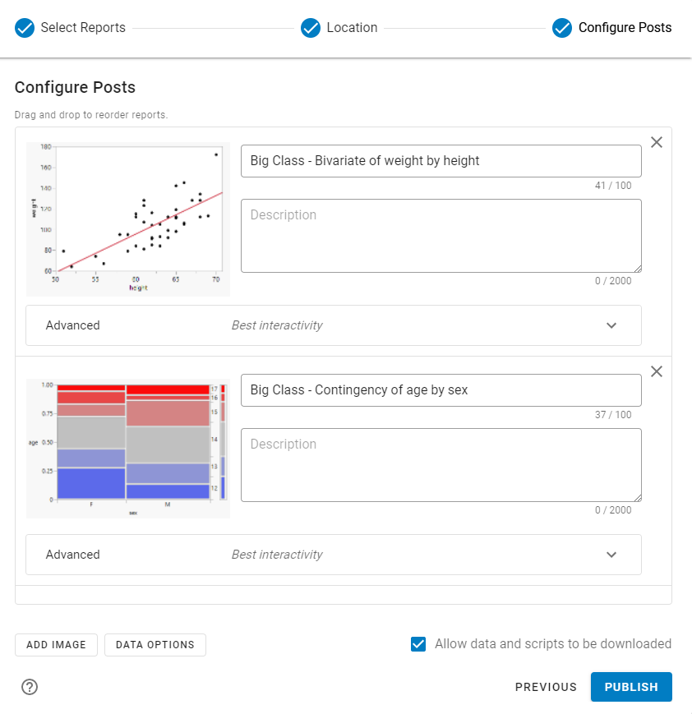The height and width of the screenshot is (714, 692).
Task: Click the weight by height scatterplot thumbnail
Action: [128, 219]
